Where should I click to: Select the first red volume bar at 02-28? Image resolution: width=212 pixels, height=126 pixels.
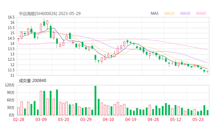click(19, 111)
